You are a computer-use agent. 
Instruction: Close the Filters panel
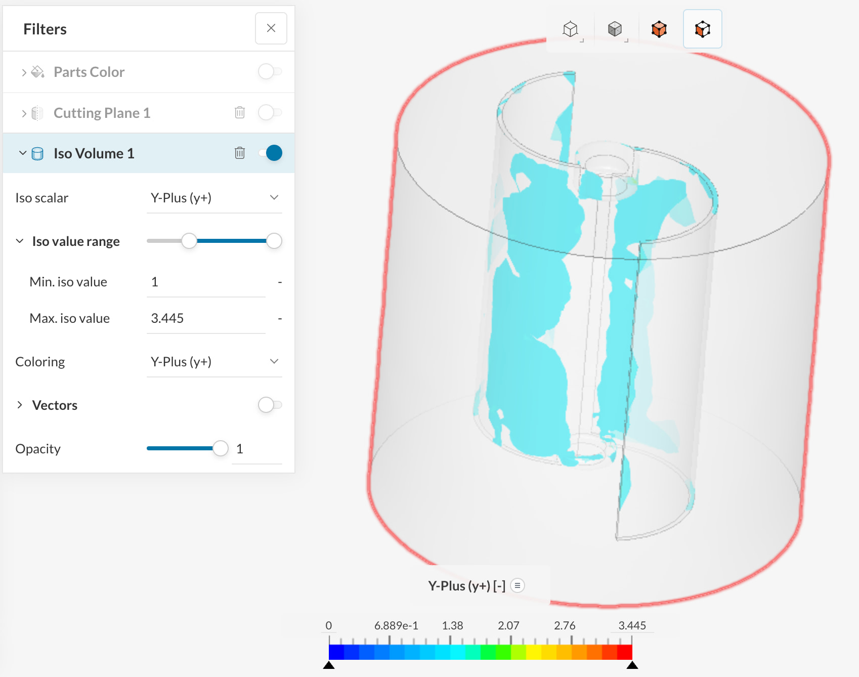(x=271, y=28)
